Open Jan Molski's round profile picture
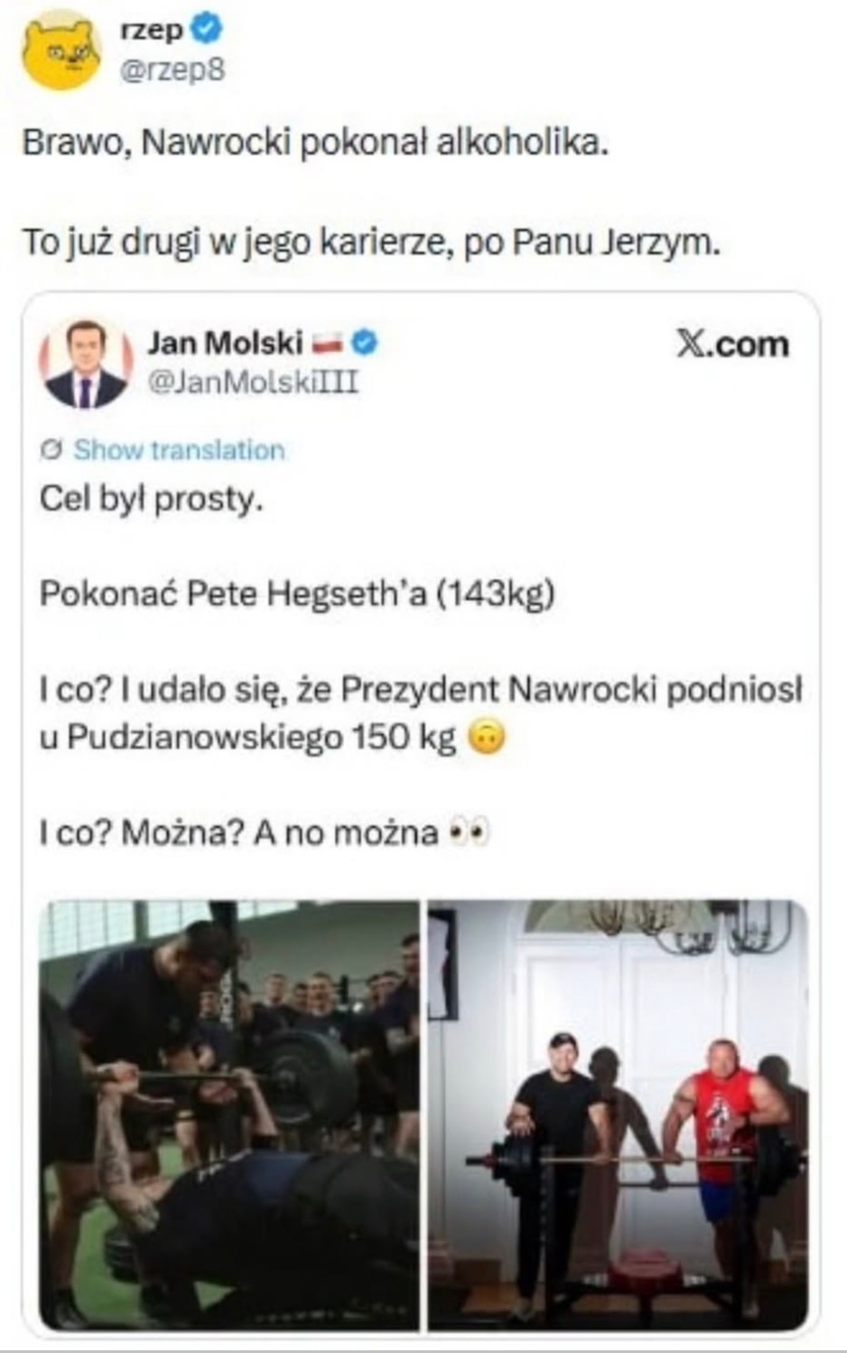Viewport: 847px width, 1353px height. point(88,364)
